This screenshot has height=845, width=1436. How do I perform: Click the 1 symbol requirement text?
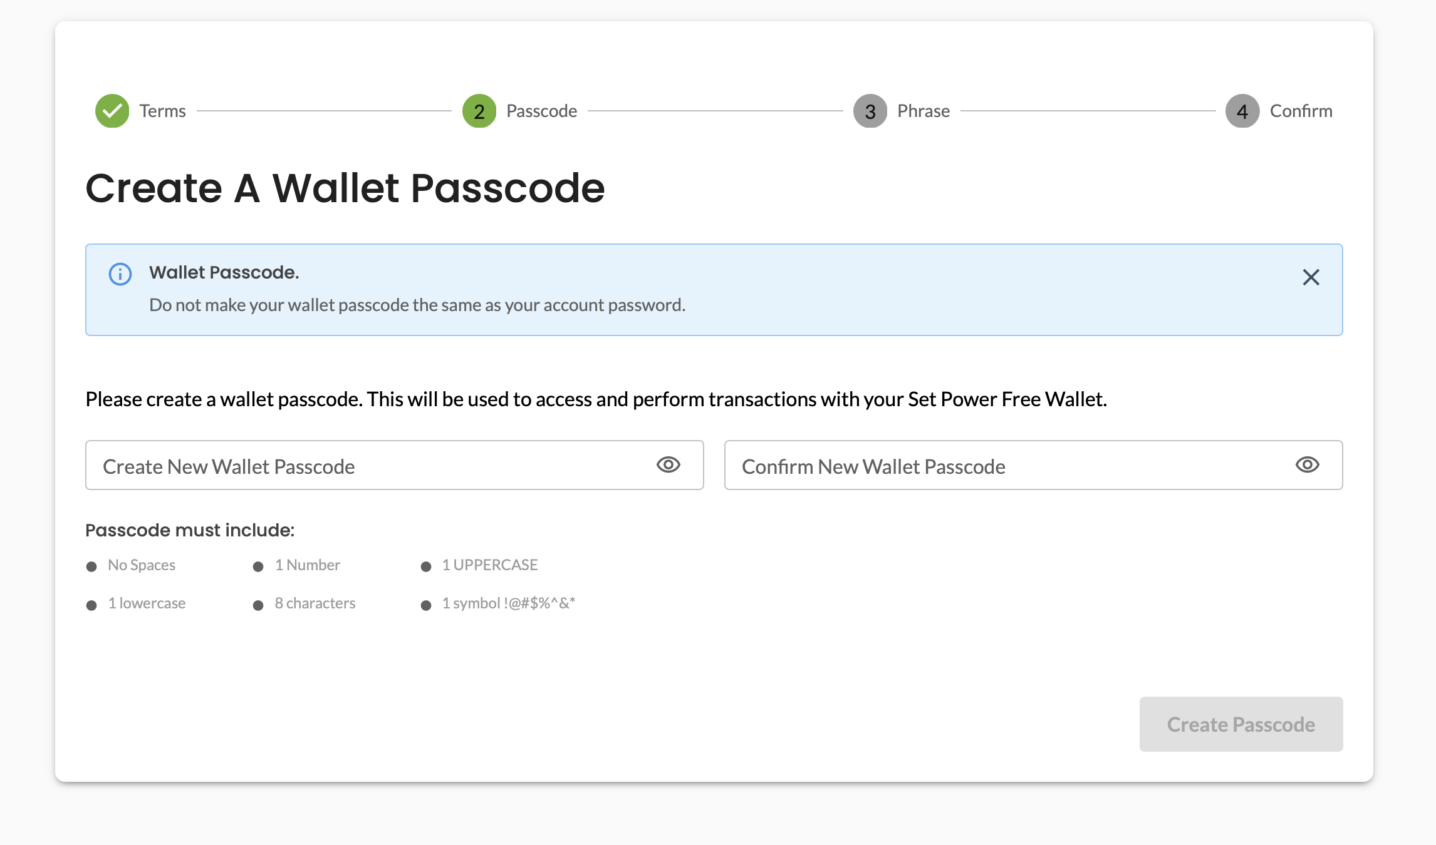click(509, 603)
